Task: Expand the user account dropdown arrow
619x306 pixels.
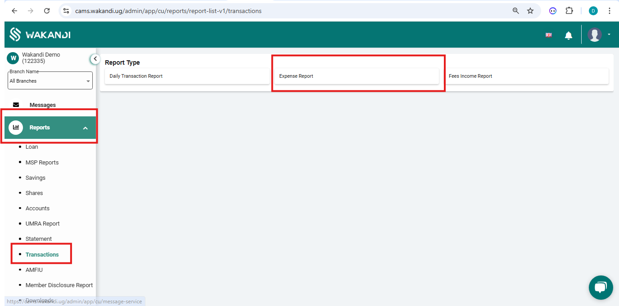Action: (609, 35)
